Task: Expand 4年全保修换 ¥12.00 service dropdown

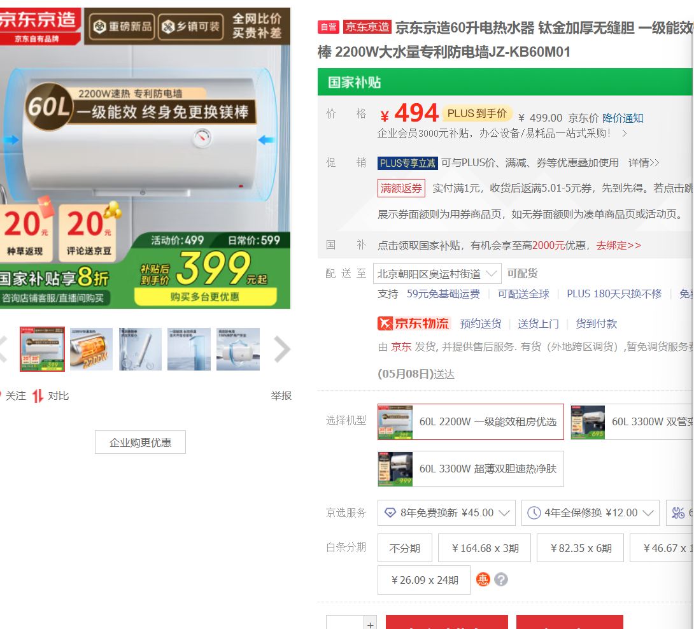Action: pyautogui.click(x=590, y=512)
